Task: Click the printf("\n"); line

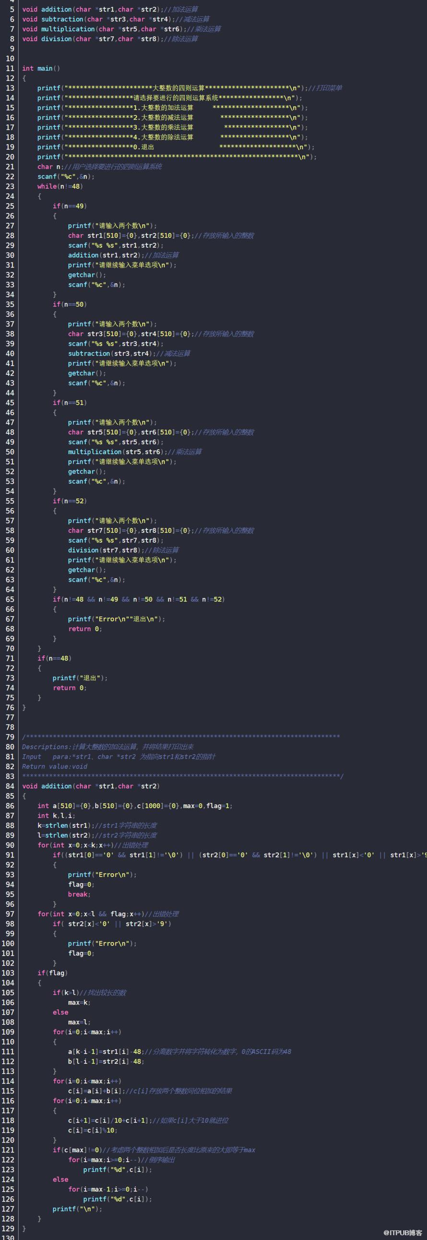Action: click(77, 1209)
